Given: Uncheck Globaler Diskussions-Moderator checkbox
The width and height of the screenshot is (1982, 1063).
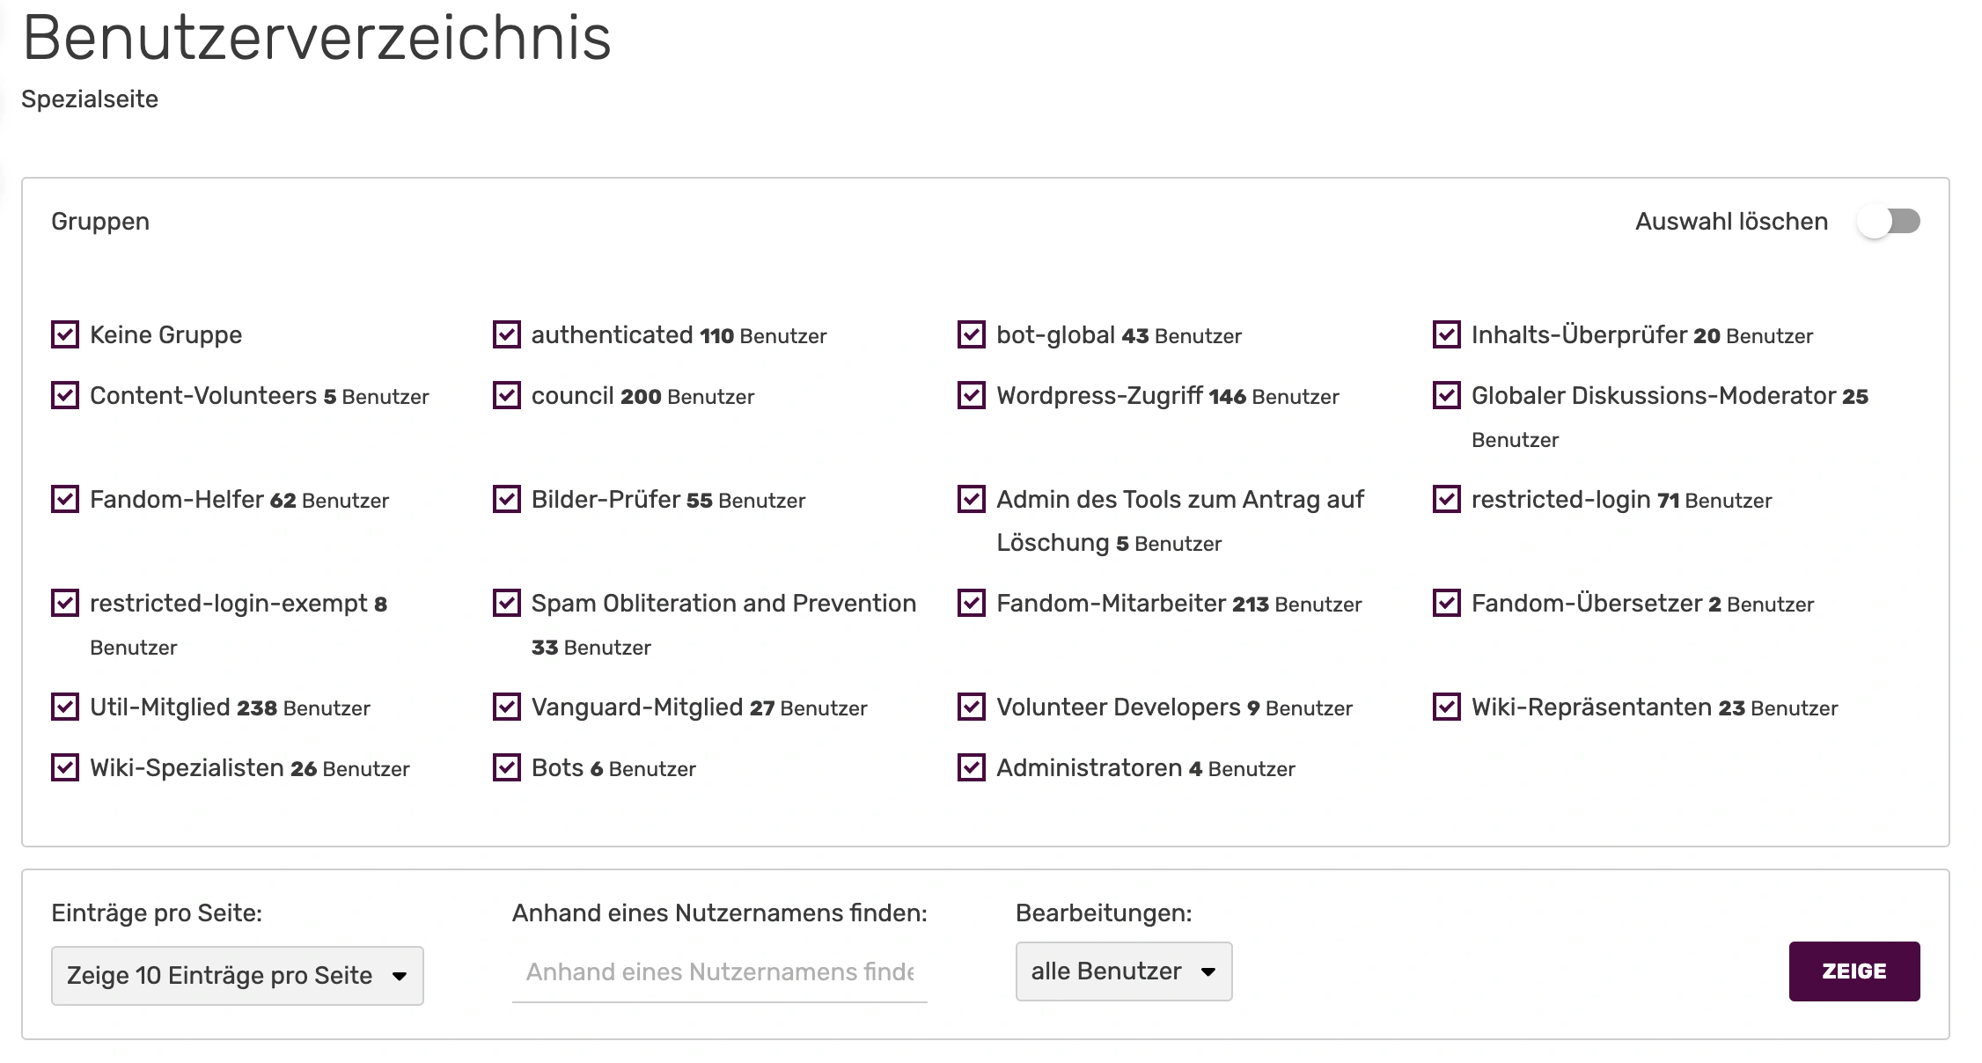Looking at the screenshot, I should (1447, 396).
